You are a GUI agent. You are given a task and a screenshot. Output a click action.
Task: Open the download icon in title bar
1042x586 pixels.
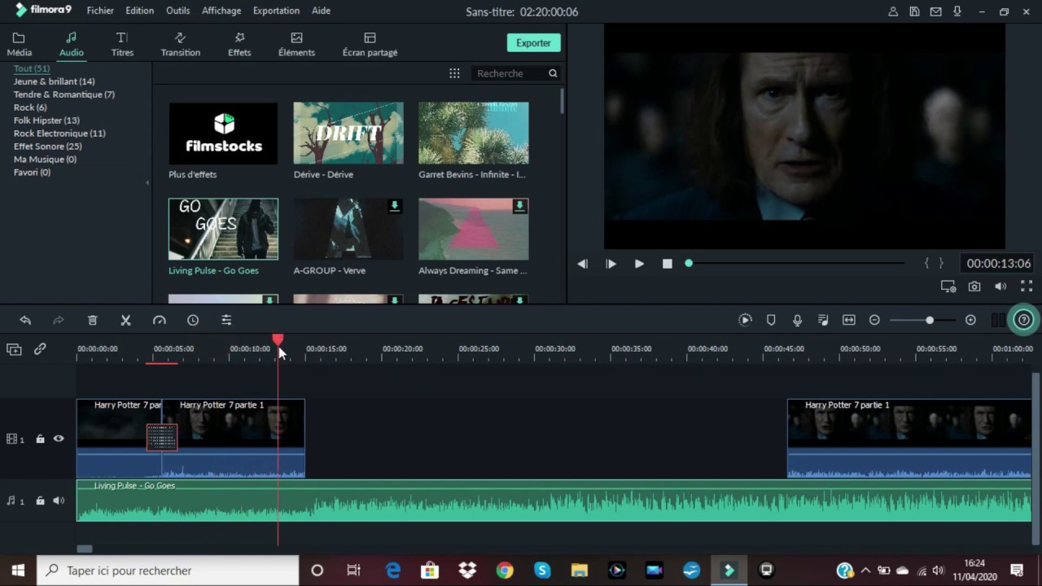[x=957, y=11]
